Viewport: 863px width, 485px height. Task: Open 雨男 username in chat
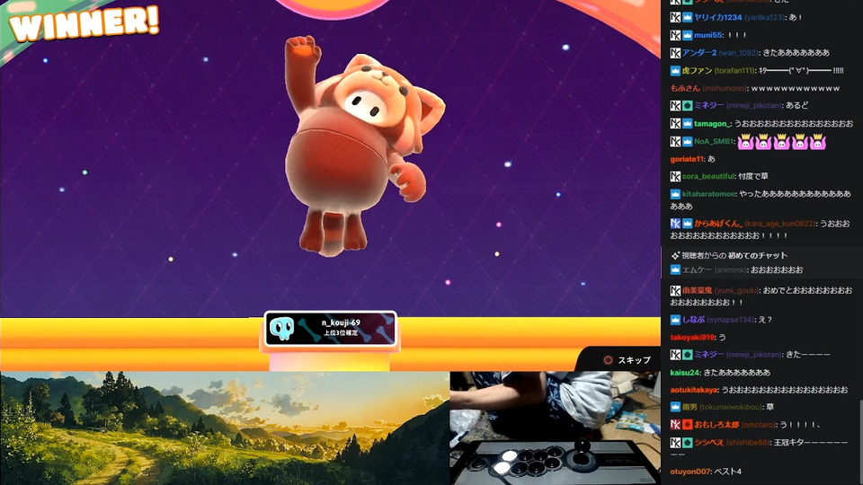(690, 408)
